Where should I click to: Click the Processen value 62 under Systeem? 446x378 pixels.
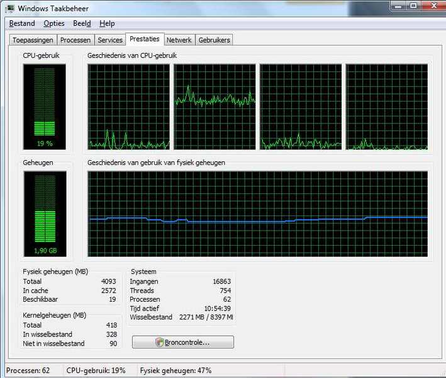227,299
